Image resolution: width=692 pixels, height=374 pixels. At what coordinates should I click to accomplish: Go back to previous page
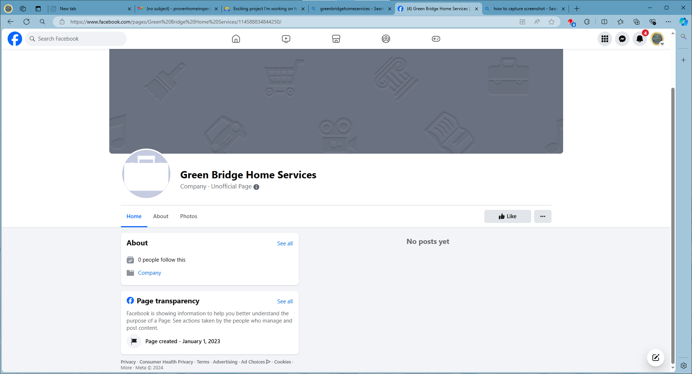point(11,22)
